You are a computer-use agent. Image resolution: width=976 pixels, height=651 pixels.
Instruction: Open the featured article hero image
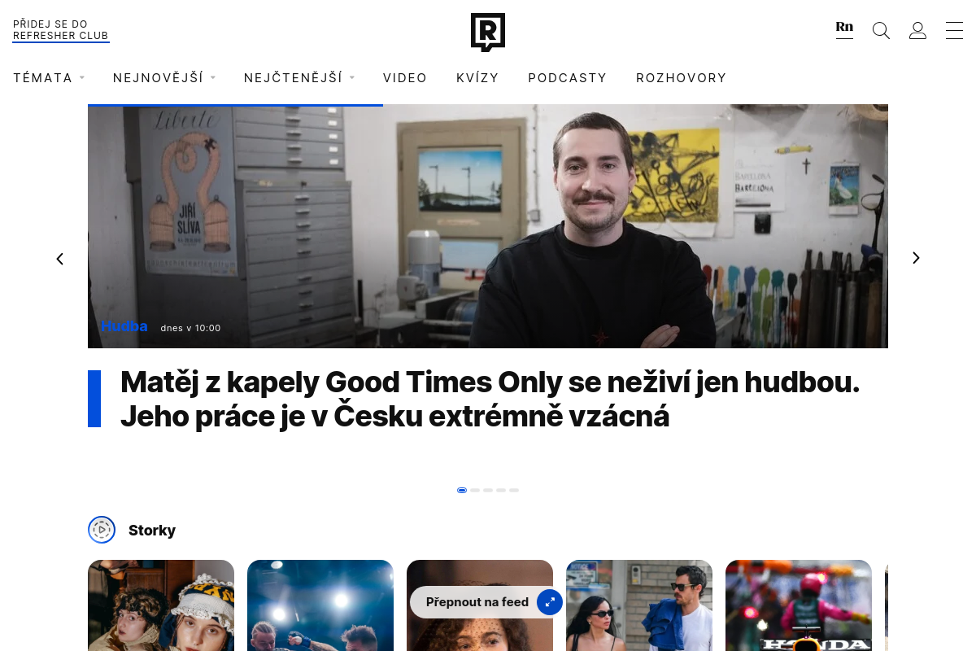point(488,226)
